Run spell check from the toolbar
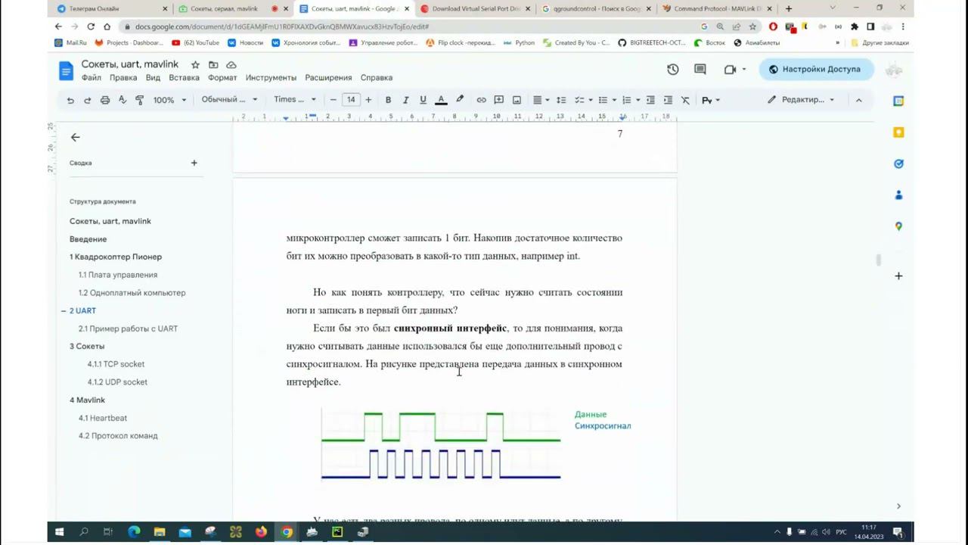 (x=123, y=100)
